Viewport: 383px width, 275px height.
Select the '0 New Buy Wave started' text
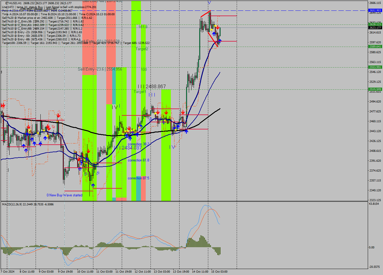tap(64, 195)
